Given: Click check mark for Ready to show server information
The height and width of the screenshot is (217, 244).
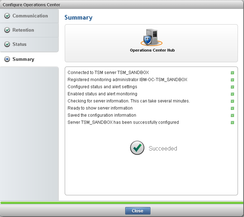Looking at the screenshot, I should tap(232, 108).
